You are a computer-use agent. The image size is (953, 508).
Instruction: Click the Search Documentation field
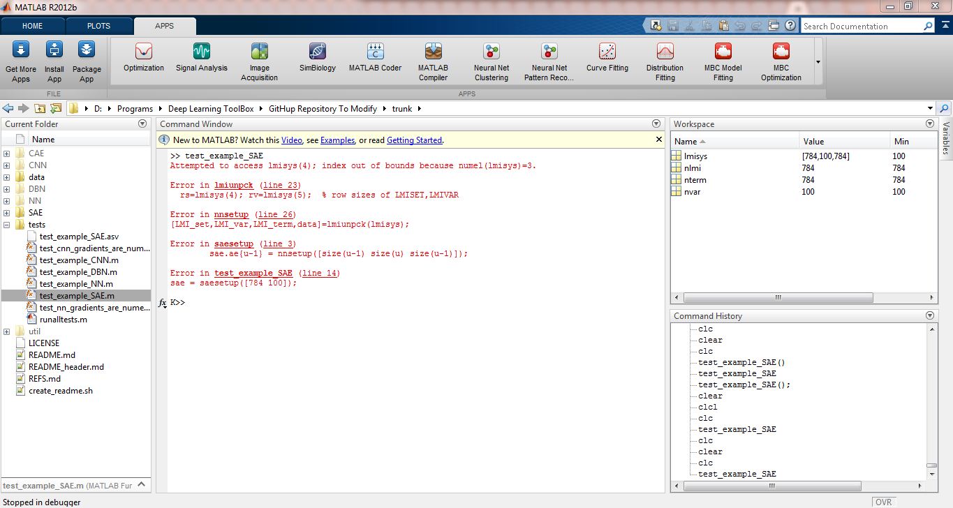point(861,27)
